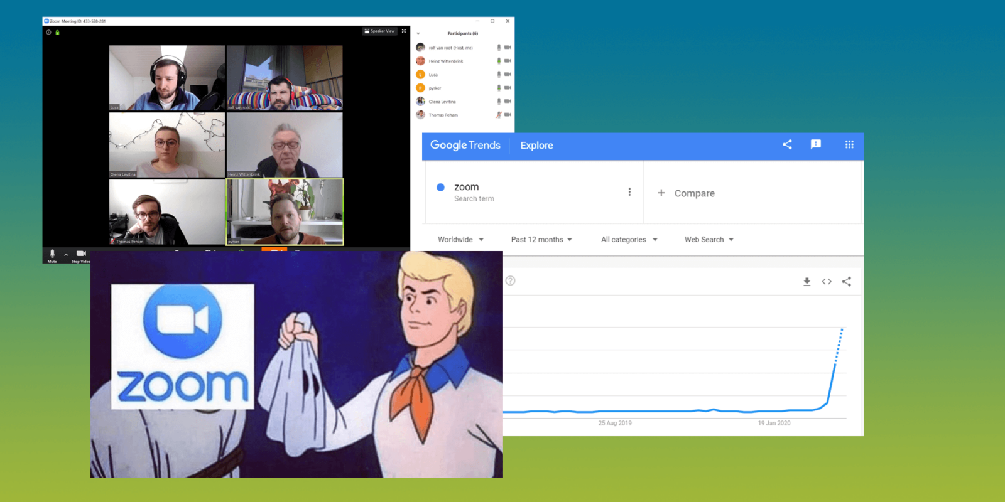Open the Past 12 months dropdown
Screen dimensions: 1005x502
[x=541, y=240]
